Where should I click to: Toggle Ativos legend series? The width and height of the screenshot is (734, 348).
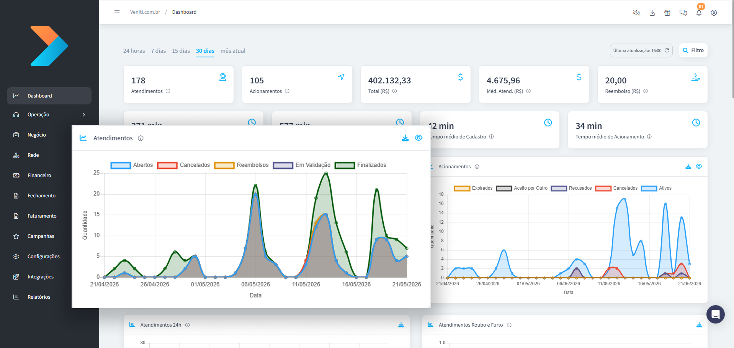(656, 188)
